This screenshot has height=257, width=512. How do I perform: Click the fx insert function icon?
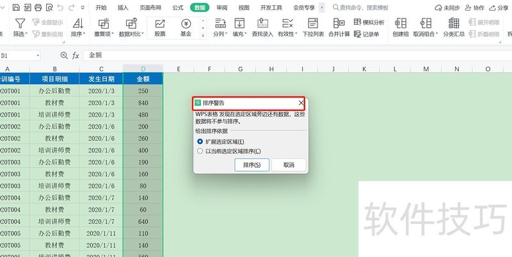point(76,55)
